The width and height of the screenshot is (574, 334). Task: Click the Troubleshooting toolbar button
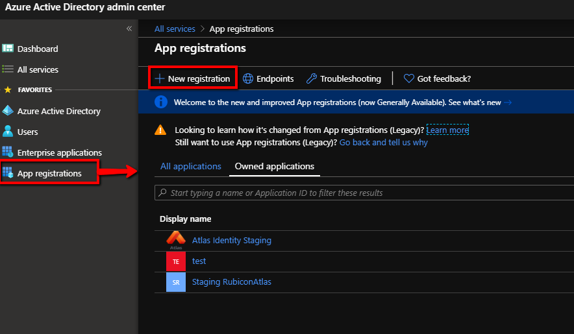[x=343, y=78]
